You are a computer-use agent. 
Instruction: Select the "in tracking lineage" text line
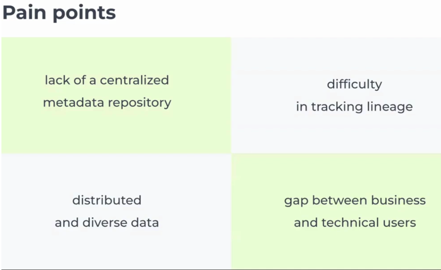click(354, 107)
